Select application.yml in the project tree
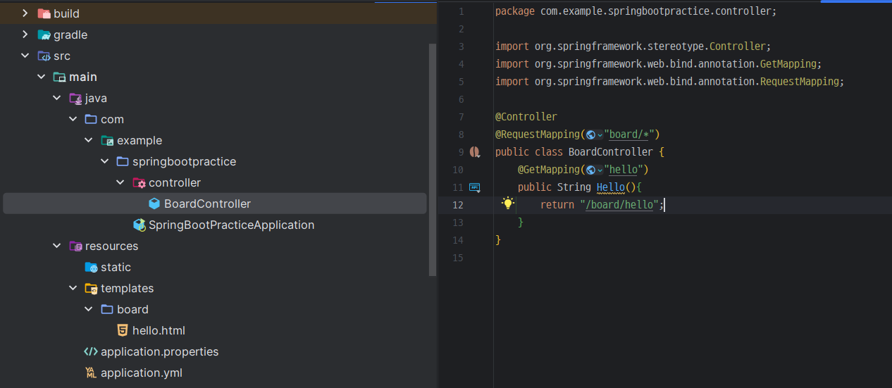Viewport: 892px width, 388px height. (x=142, y=373)
